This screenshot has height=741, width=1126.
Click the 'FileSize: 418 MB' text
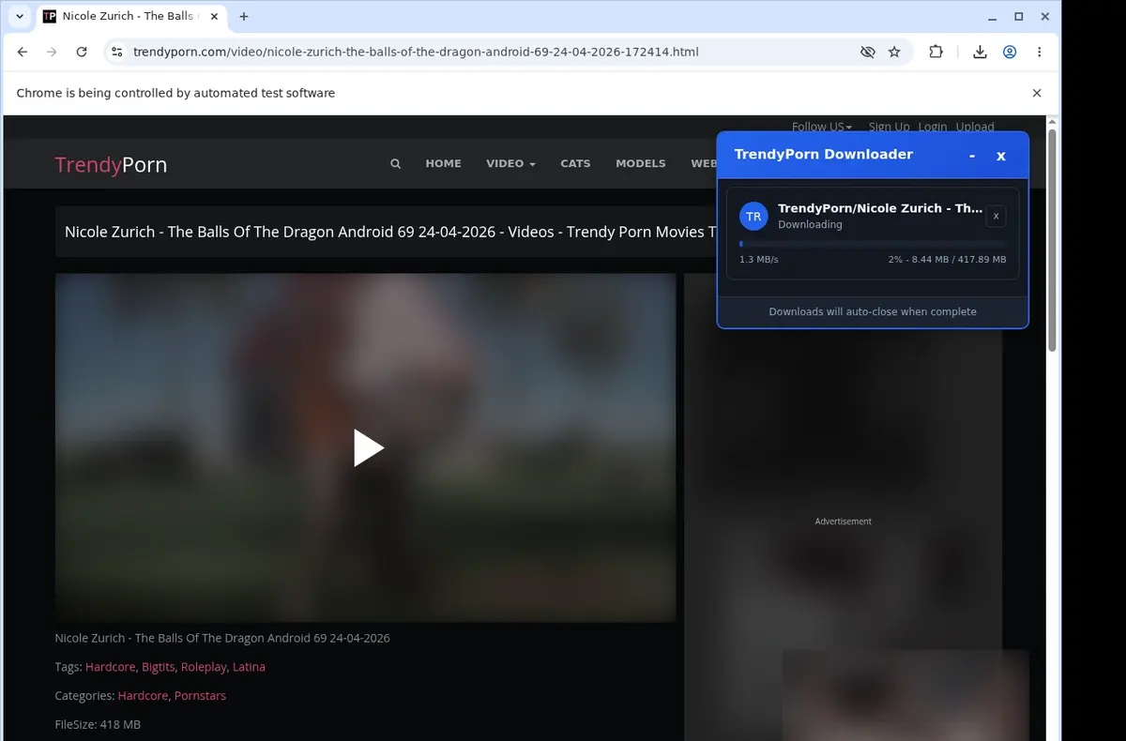pyautogui.click(x=98, y=724)
